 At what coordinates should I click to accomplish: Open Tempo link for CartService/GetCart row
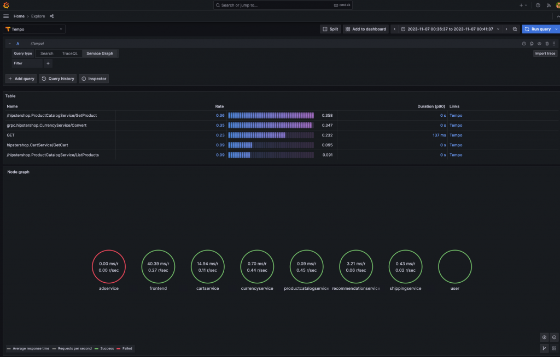(x=456, y=145)
